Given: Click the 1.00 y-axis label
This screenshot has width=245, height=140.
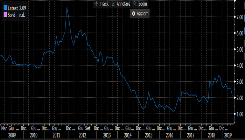Looking at the screenshot, I should 239,114.
